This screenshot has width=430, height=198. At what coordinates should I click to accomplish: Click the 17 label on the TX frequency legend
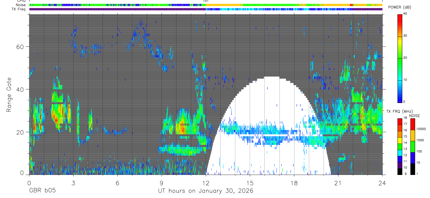(405, 124)
